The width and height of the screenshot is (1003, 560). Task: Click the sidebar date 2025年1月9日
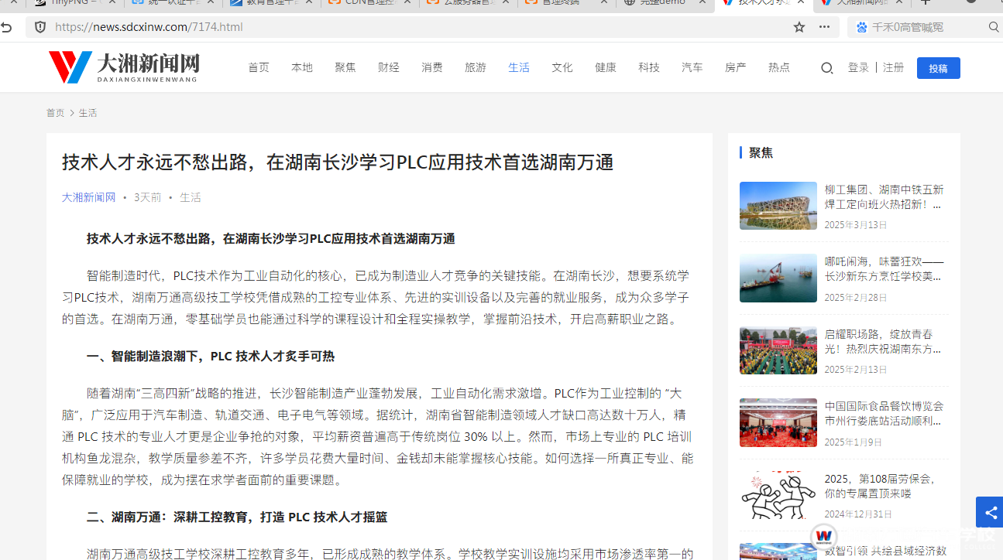[853, 442]
